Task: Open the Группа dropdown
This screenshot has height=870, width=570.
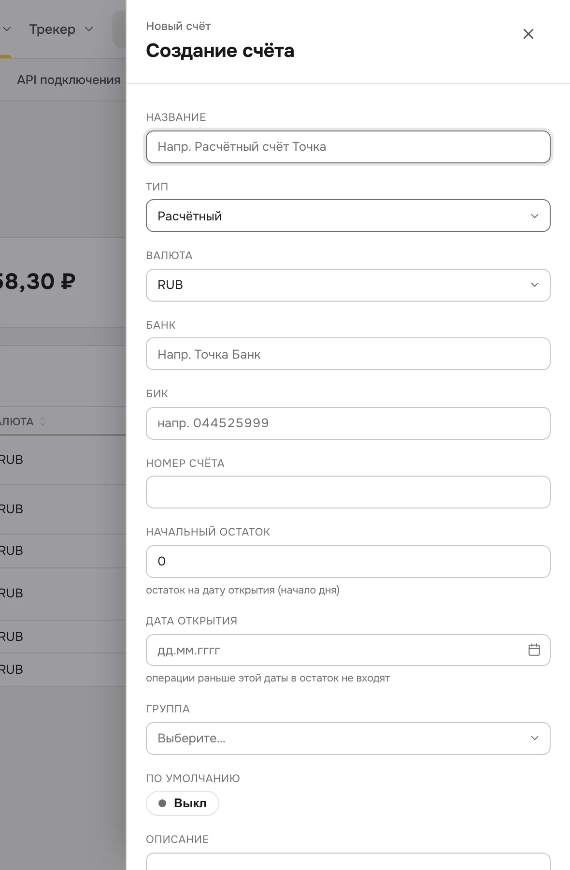Action: click(348, 739)
